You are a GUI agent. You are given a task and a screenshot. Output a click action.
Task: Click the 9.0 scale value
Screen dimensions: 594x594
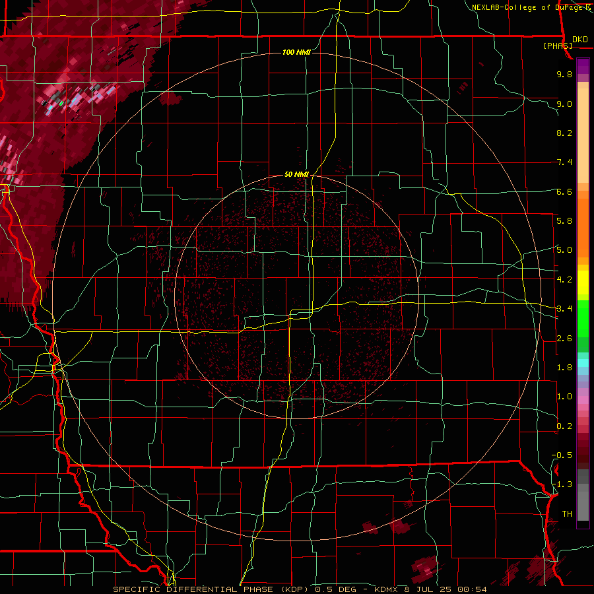[x=564, y=104]
